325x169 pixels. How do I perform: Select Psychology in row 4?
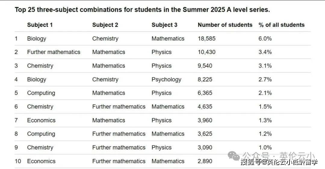click(166, 80)
